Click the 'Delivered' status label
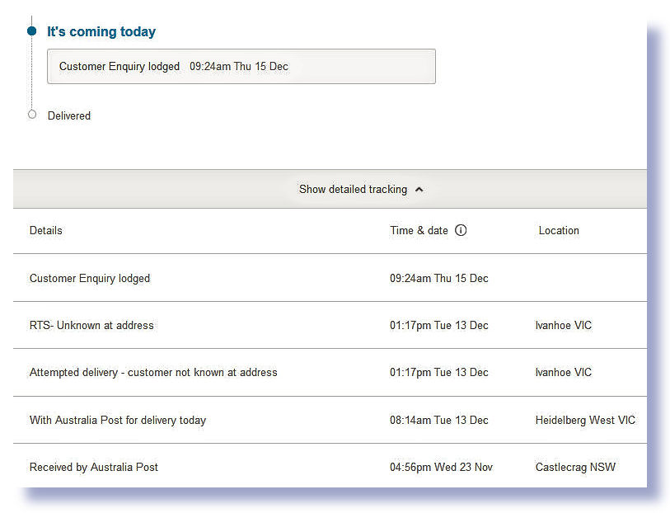The image size is (670, 513). 69,116
